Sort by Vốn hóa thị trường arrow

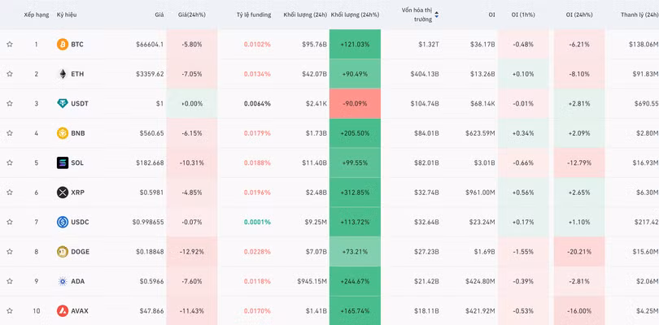(x=436, y=15)
